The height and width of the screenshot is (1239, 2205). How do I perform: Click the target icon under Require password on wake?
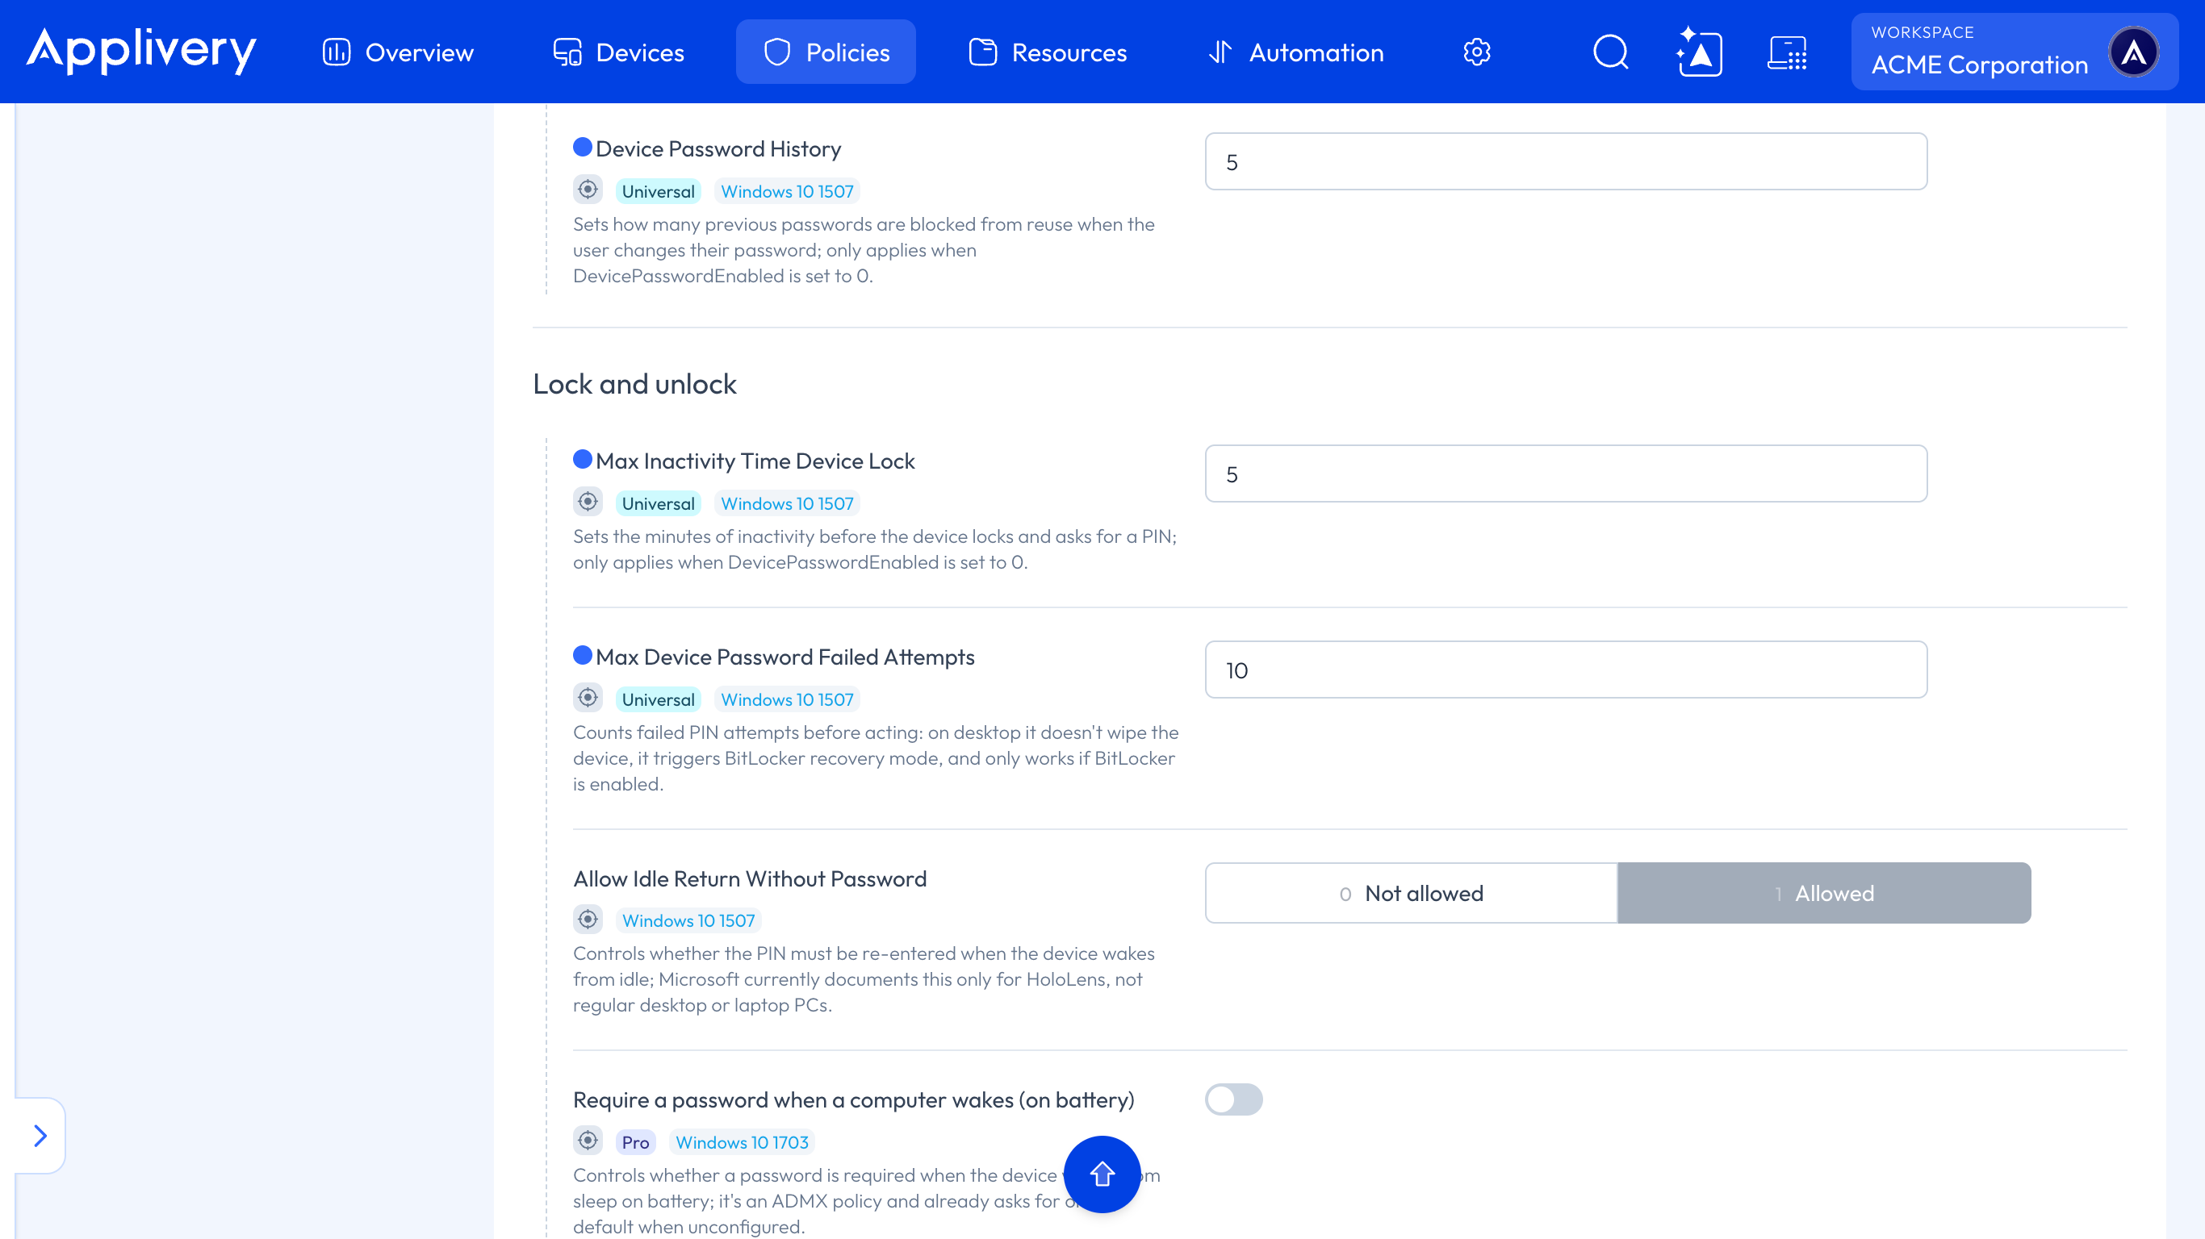click(x=588, y=1141)
